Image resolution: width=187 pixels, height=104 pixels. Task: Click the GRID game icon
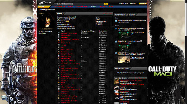click(x=59, y=66)
